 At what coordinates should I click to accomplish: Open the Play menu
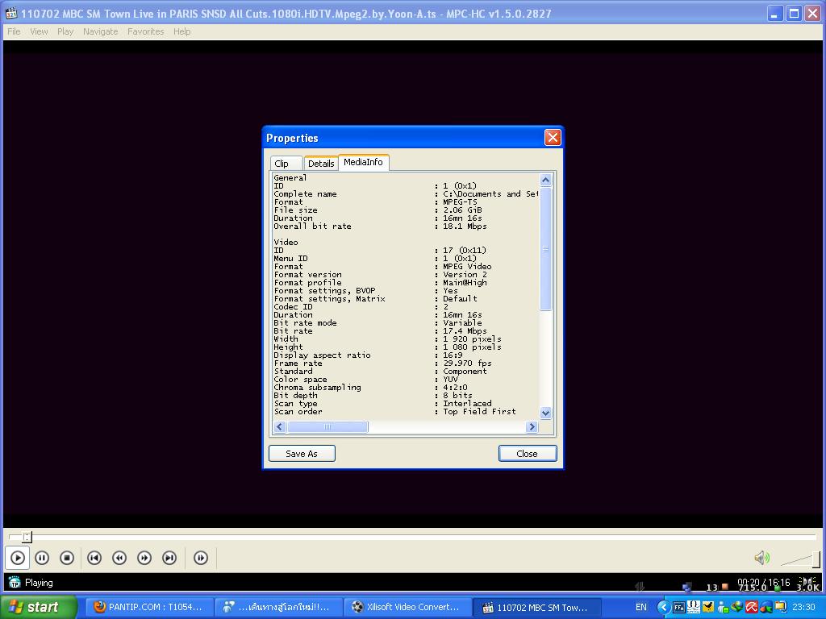(65, 31)
